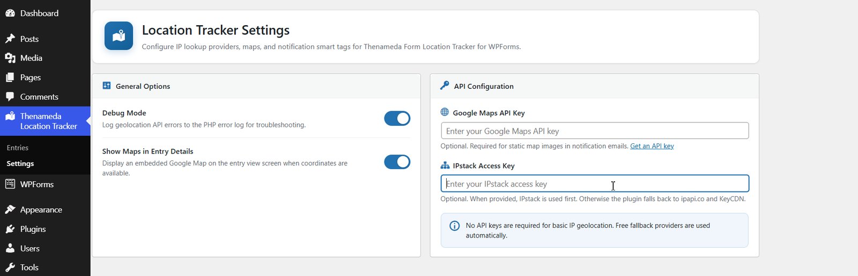Turn off Show Maps in Entry Details
The width and height of the screenshot is (858, 276).
click(397, 162)
